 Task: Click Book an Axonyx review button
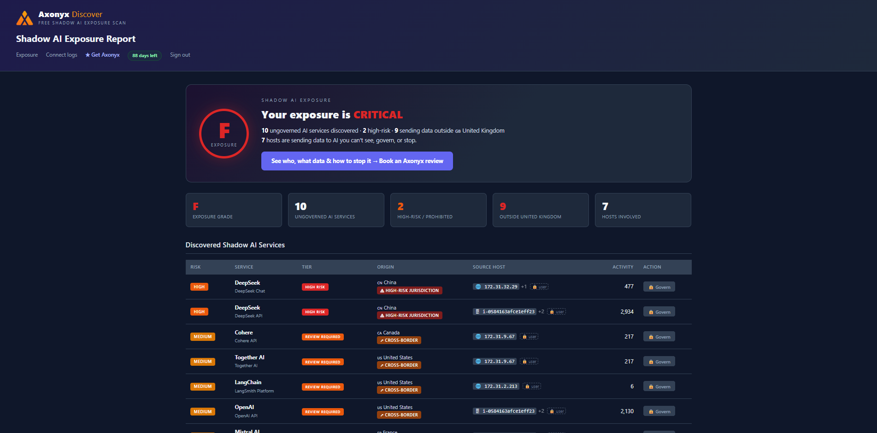357,161
